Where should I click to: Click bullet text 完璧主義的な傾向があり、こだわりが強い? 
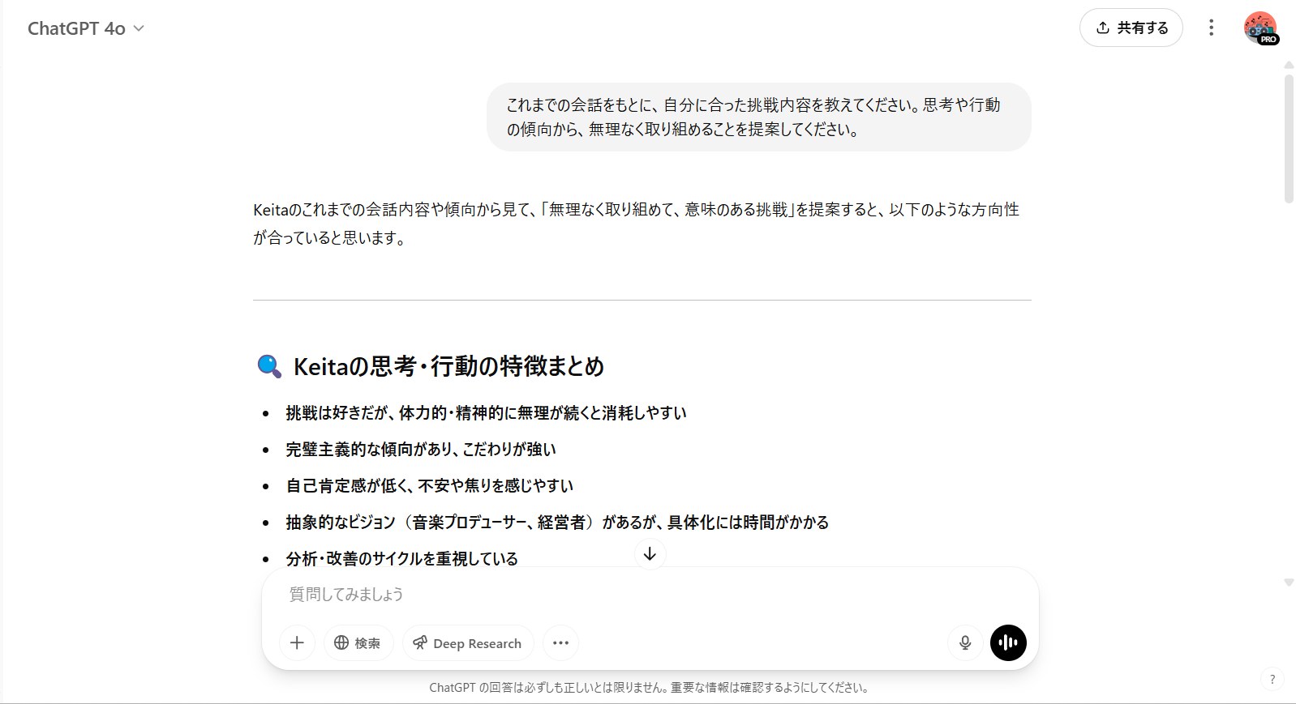click(x=420, y=449)
